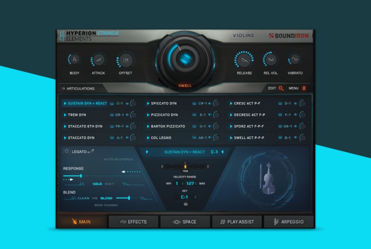The image size is (371, 249).
Task: Switch to the Effects tab
Action: [x=133, y=222]
